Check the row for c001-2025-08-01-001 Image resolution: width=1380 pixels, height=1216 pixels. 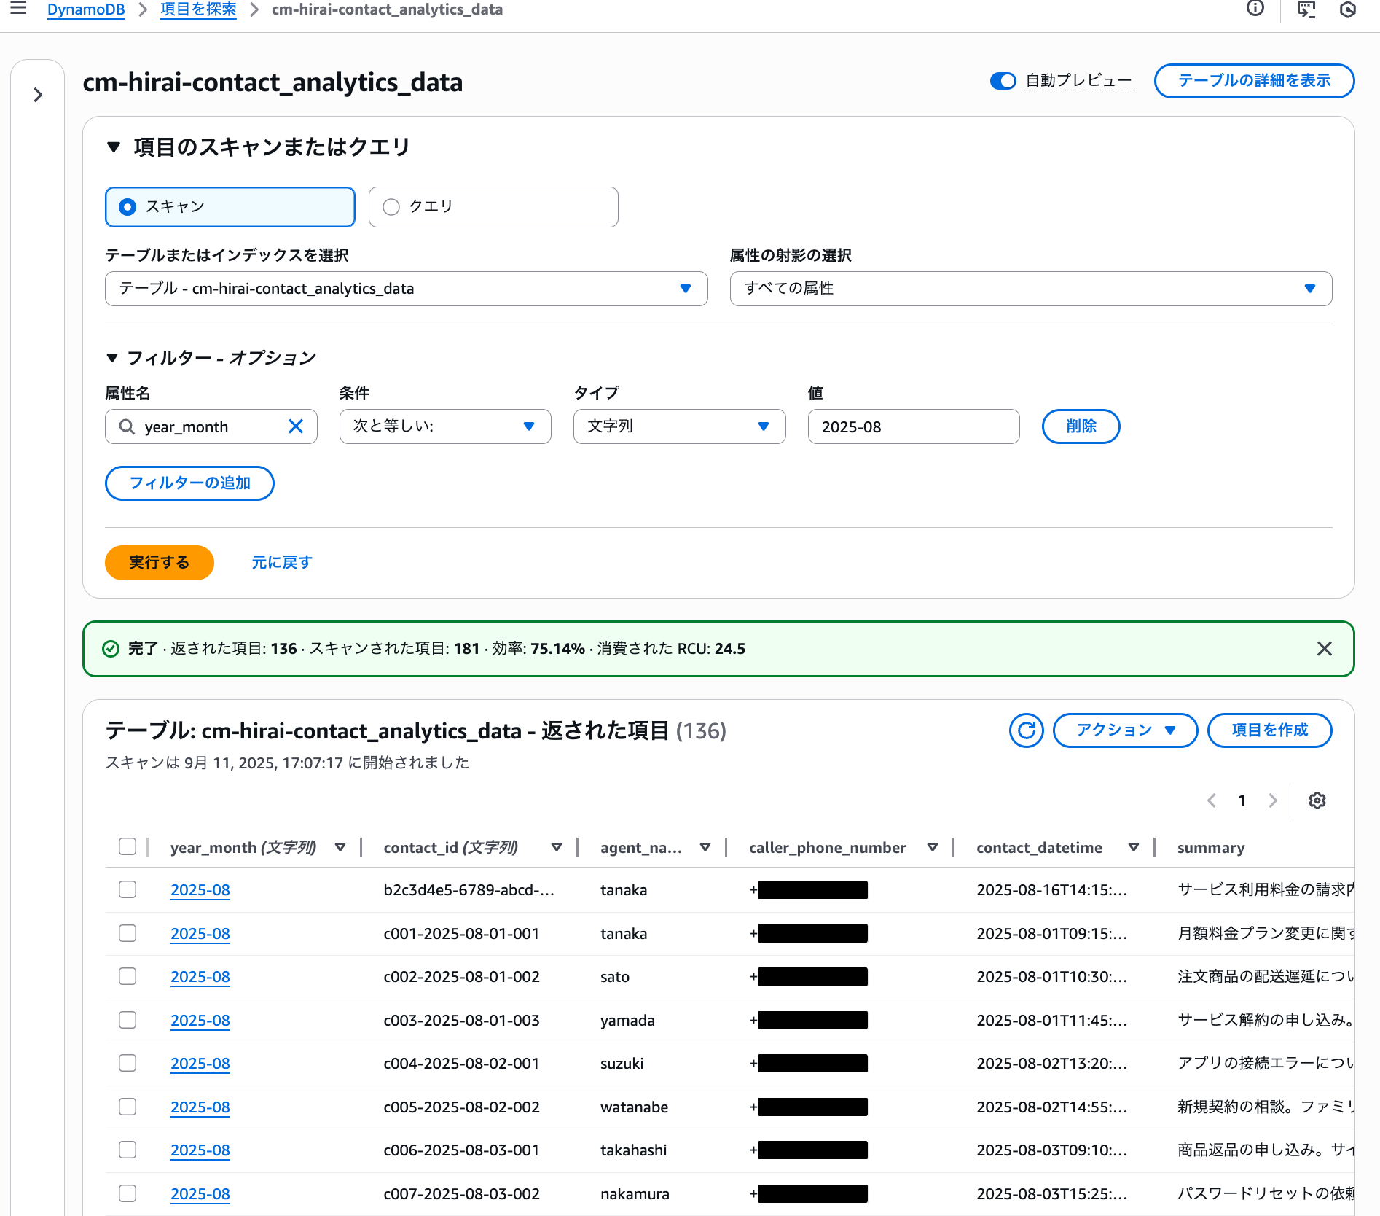tap(128, 933)
